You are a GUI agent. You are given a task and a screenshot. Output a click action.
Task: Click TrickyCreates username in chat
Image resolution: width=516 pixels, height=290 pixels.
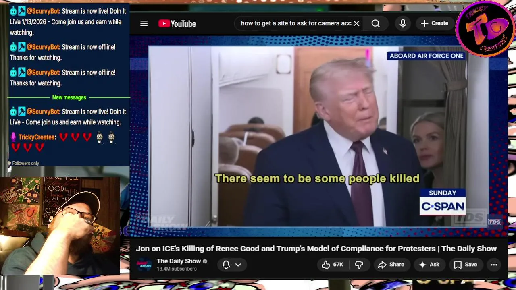[x=37, y=137]
